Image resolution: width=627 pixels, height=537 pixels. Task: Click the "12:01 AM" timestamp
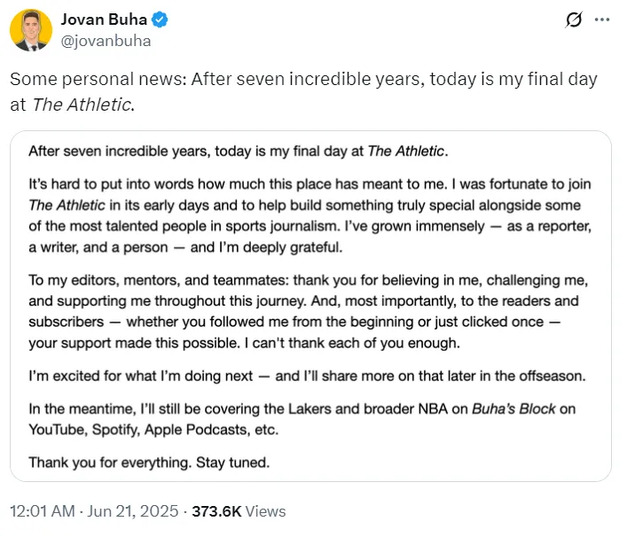click(x=43, y=511)
